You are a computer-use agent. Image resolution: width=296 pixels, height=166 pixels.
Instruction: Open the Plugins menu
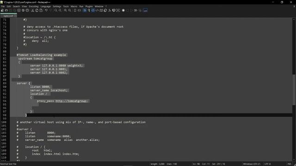(x=89, y=6)
